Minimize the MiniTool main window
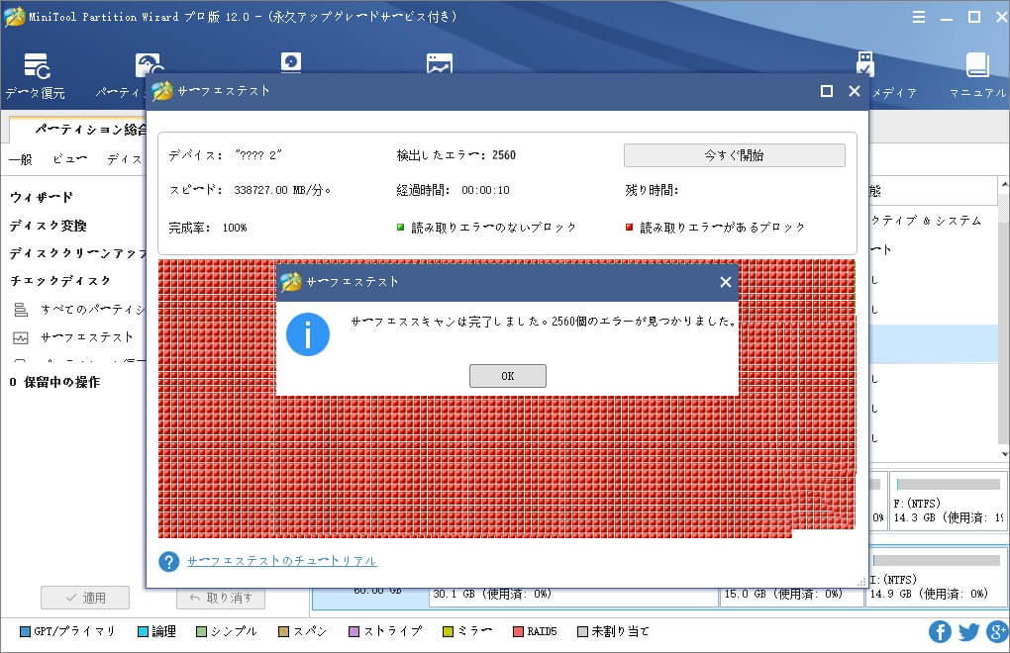Viewport: 1010px width, 653px height. [x=947, y=18]
